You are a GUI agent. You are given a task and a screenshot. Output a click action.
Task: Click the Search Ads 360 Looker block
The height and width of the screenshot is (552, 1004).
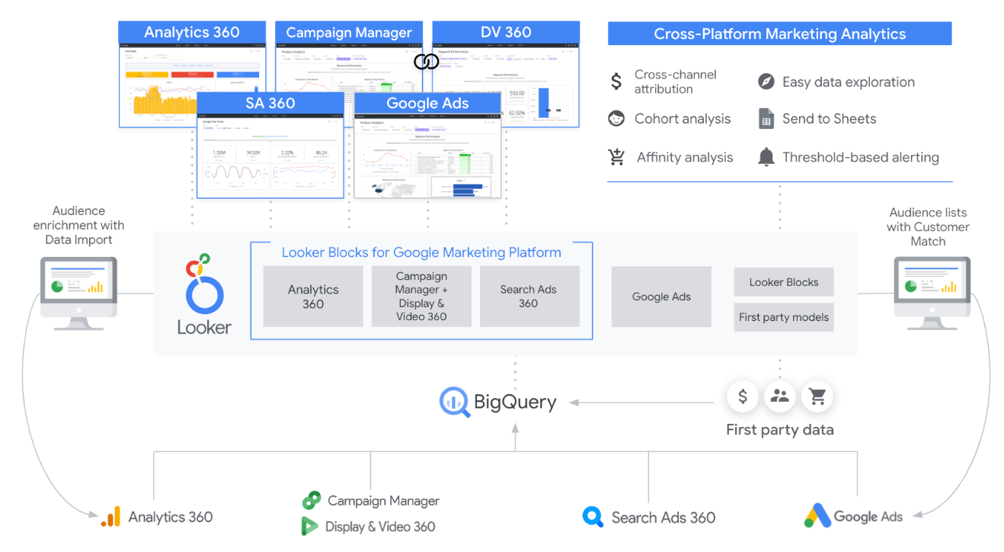[529, 297]
